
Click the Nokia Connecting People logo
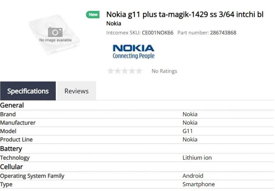point(133,52)
